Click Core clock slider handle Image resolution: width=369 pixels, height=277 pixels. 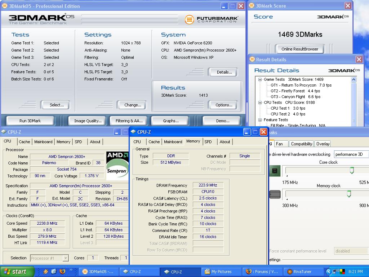(352, 170)
